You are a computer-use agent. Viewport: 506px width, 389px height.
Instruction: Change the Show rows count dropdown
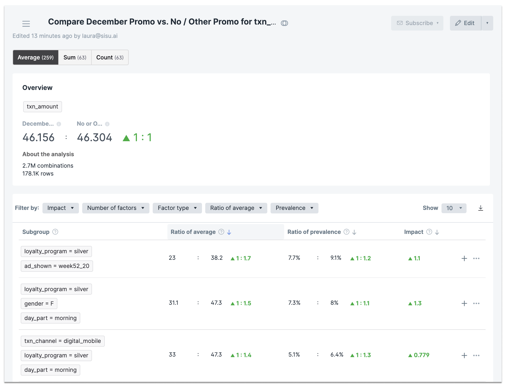pos(454,208)
